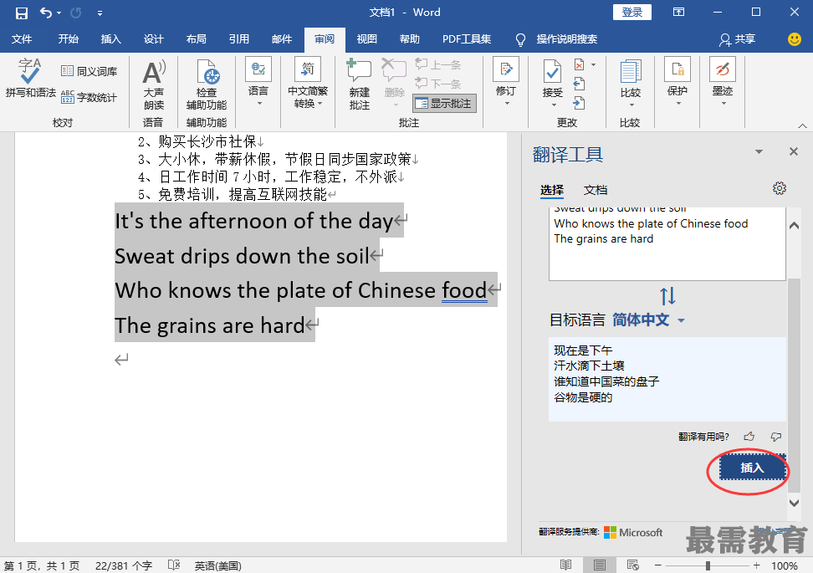Open the PDF工具集 tab
Viewport: 813px width, 573px height.
point(467,38)
